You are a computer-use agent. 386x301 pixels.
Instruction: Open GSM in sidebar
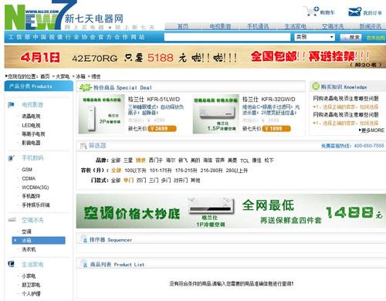(27, 170)
